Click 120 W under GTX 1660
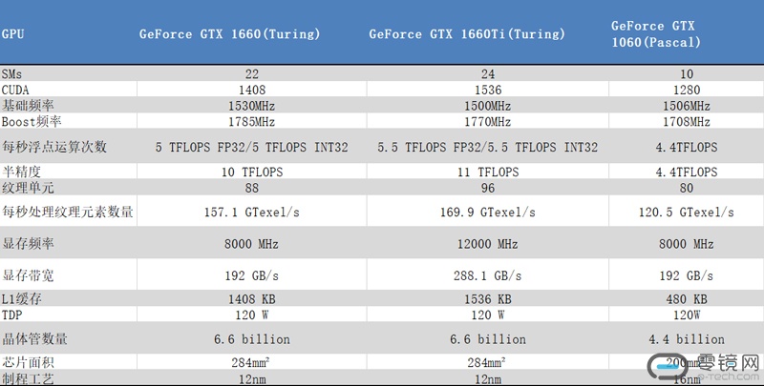Viewport: 764px width, 386px height. point(252,315)
